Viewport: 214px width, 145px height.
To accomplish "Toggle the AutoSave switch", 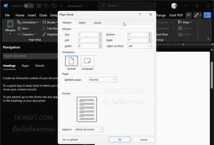I will pos(29,6).
